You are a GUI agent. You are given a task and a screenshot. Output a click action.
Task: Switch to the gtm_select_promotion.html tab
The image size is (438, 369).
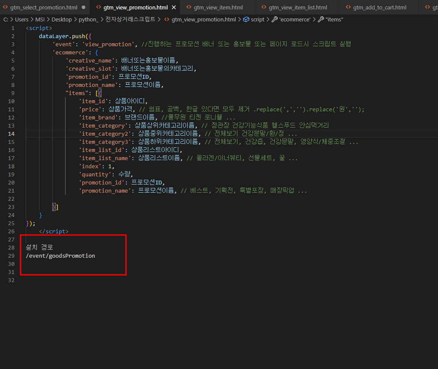[x=44, y=8]
